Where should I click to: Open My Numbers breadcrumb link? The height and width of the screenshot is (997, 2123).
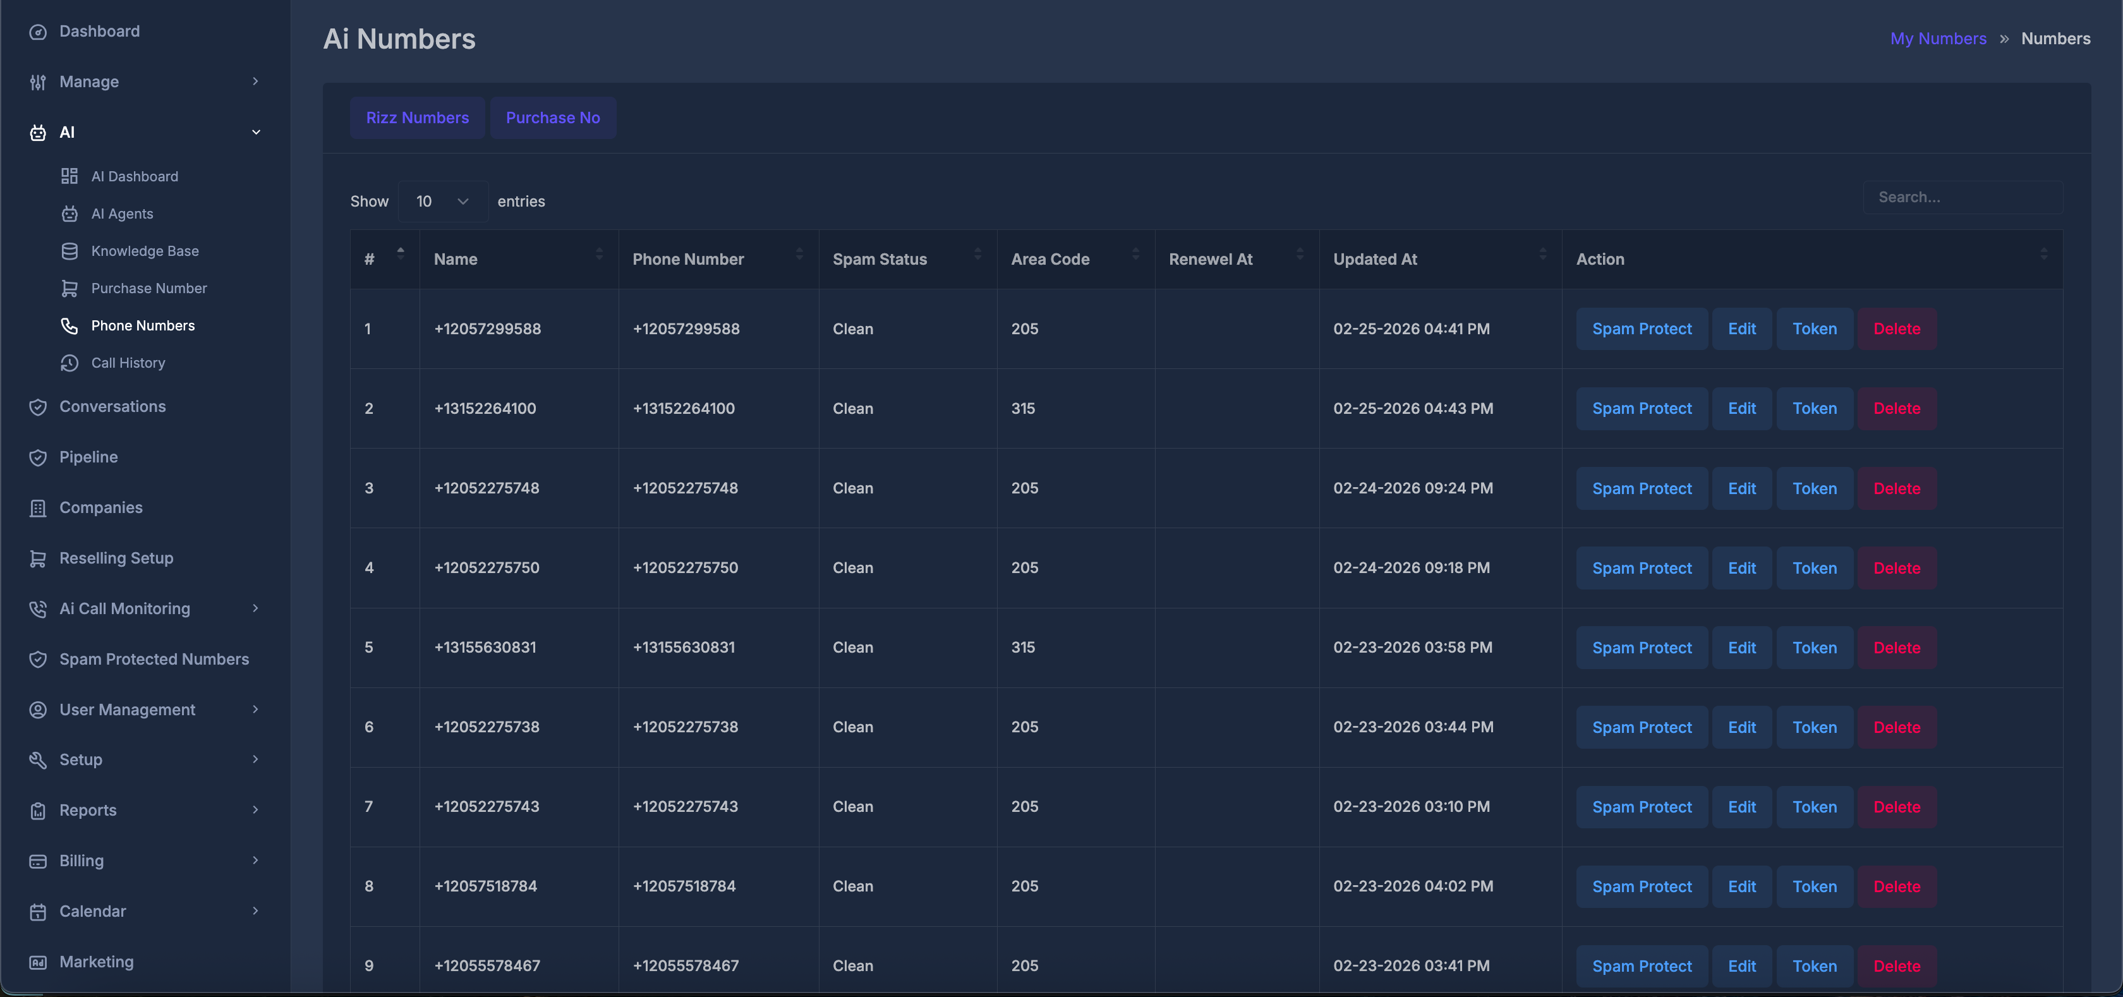[1938, 39]
